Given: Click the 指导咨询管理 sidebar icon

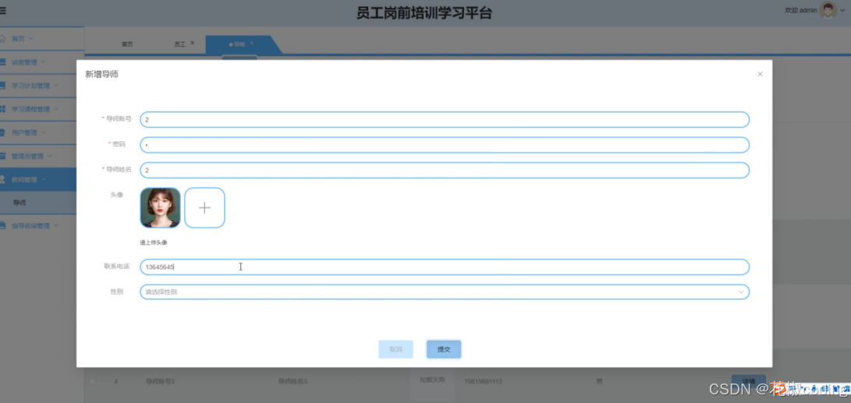Looking at the screenshot, I should (2, 225).
